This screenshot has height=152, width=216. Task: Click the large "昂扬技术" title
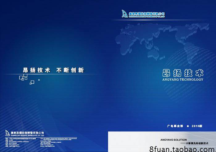(x=183, y=73)
